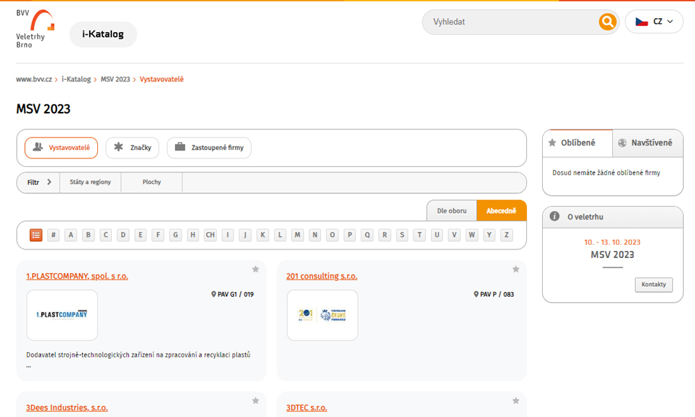Filter exhibitors by letter K
This screenshot has height=417, width=695.
pyautogui.click(x=263, y=235)
